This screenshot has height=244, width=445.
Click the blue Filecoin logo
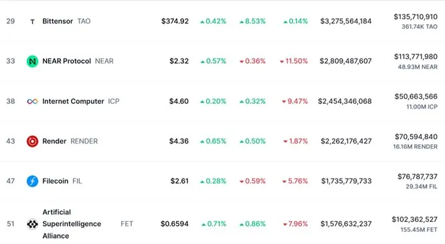(x=32, y=181)
